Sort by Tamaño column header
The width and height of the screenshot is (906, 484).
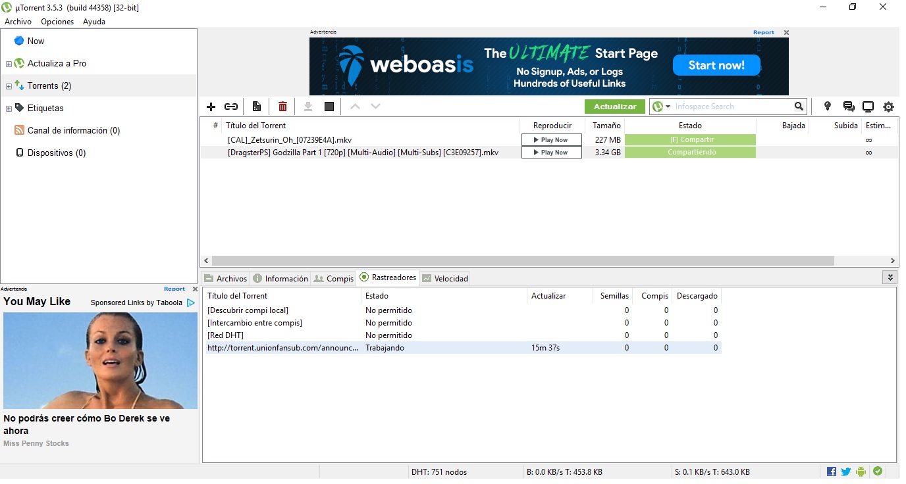(605, 125)
